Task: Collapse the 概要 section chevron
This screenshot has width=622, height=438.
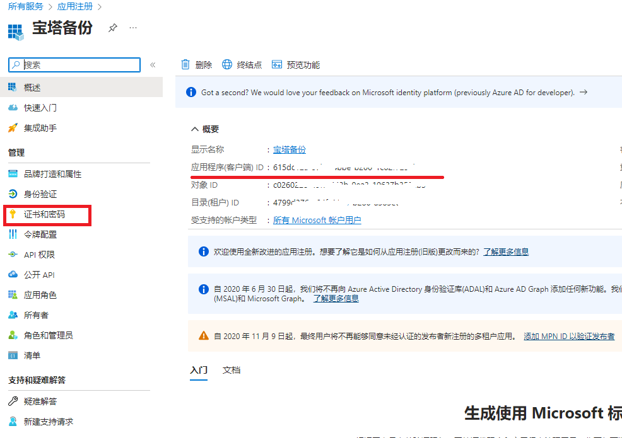Action: click(x=194, y=129)
